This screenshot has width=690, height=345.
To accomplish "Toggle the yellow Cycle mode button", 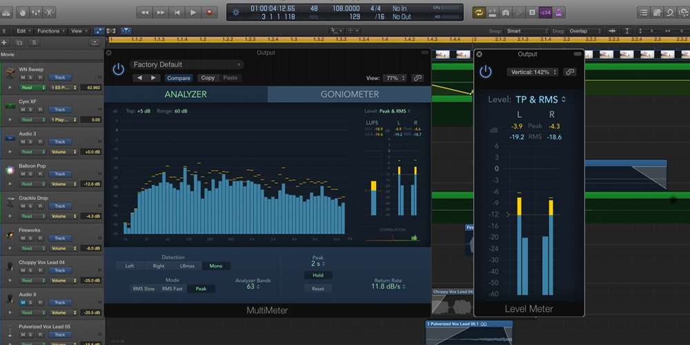I will pos(479,12).
